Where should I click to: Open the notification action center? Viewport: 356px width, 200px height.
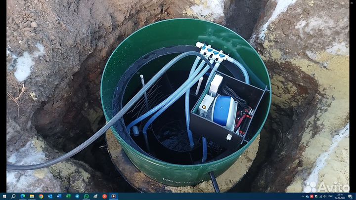click(x=350, y=196)
